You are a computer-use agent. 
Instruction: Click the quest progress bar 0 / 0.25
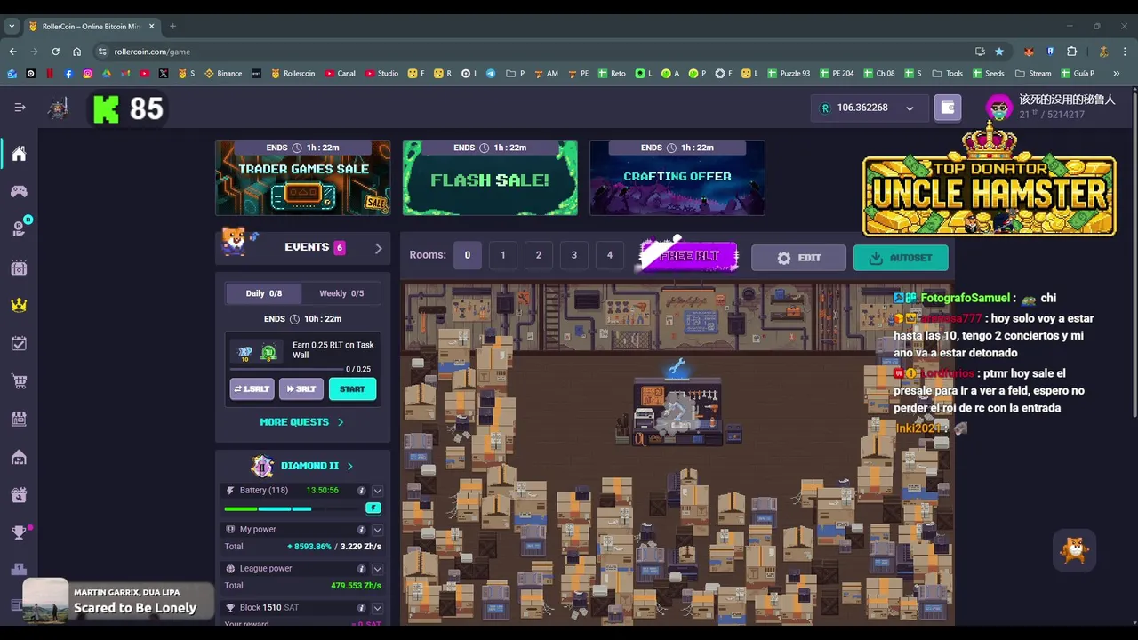pyautogui.click(x=287, y=369)
